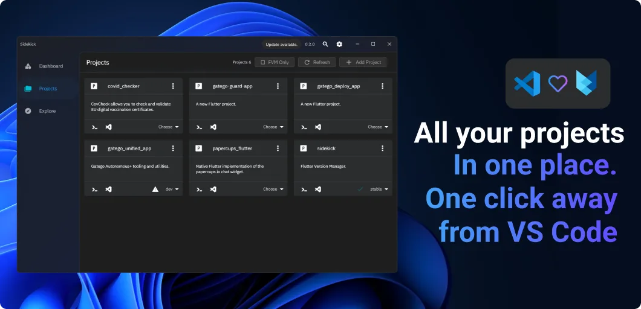The image size is (641, 309).
Task: Click the heart icon in banner
Action: pos(558,84)
